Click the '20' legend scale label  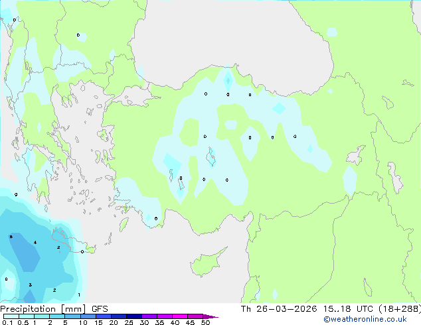[114, 322]
